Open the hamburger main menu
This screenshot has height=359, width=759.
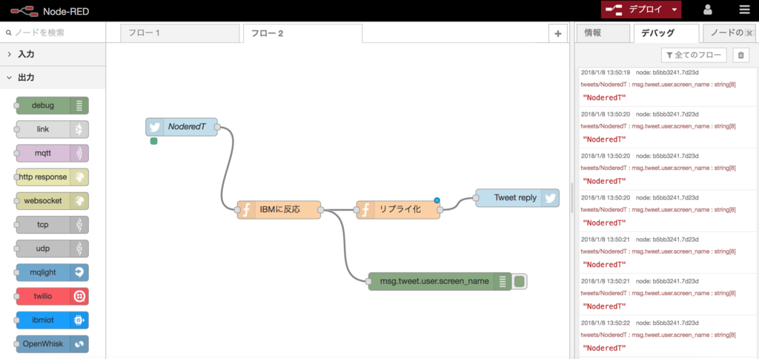point(744,10)
